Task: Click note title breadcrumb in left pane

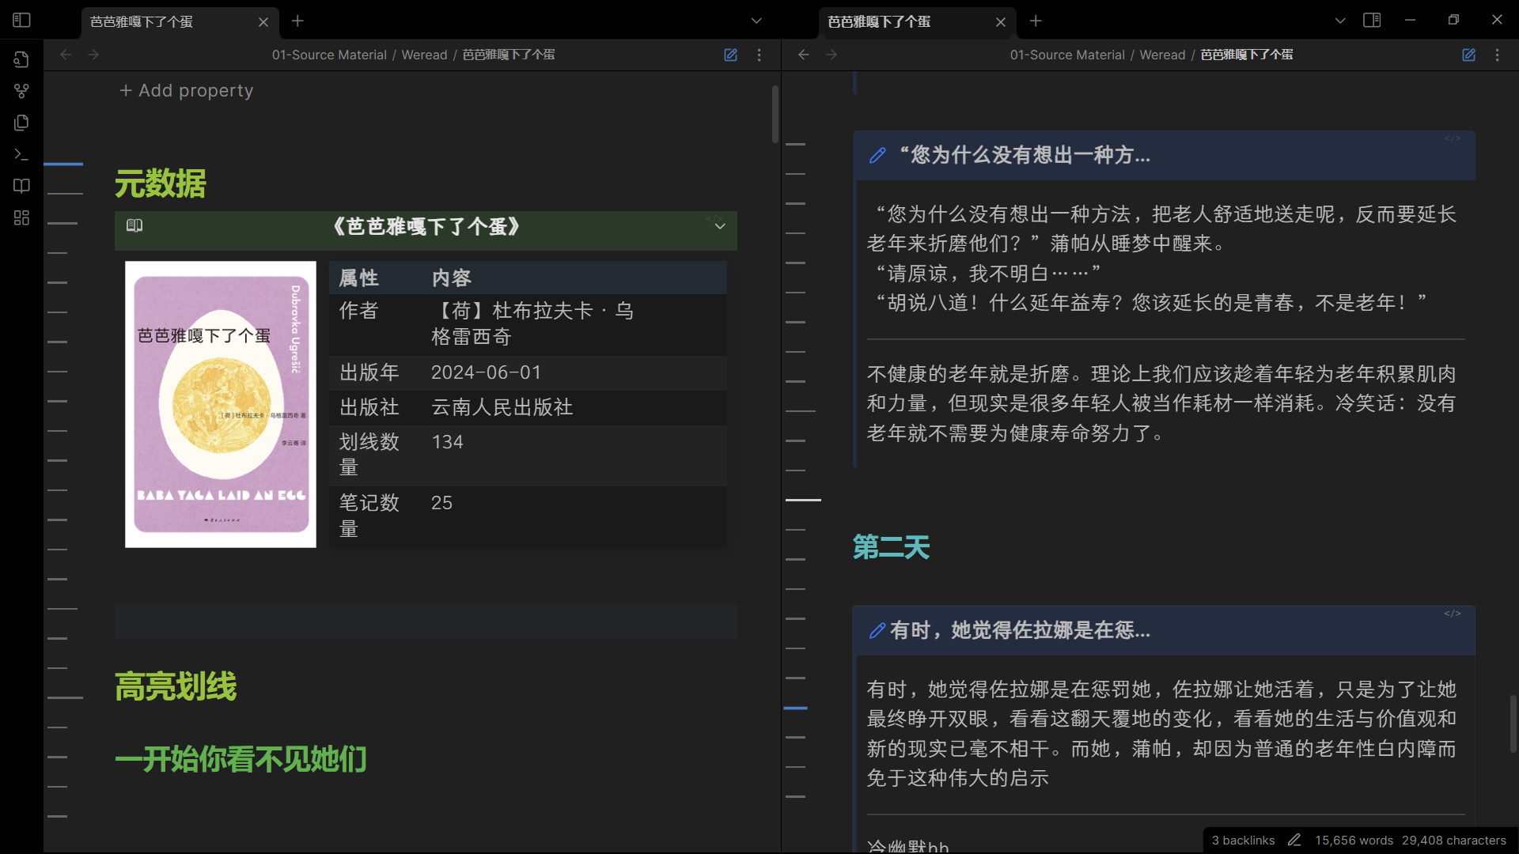Action: tap(509, 55)
